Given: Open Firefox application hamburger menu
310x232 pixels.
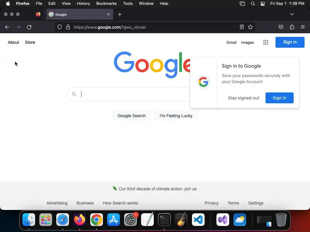Looking at the screenshot, I should [303, 27].
